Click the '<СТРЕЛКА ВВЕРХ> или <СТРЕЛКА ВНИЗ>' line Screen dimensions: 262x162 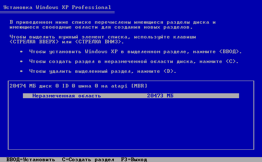67,42
